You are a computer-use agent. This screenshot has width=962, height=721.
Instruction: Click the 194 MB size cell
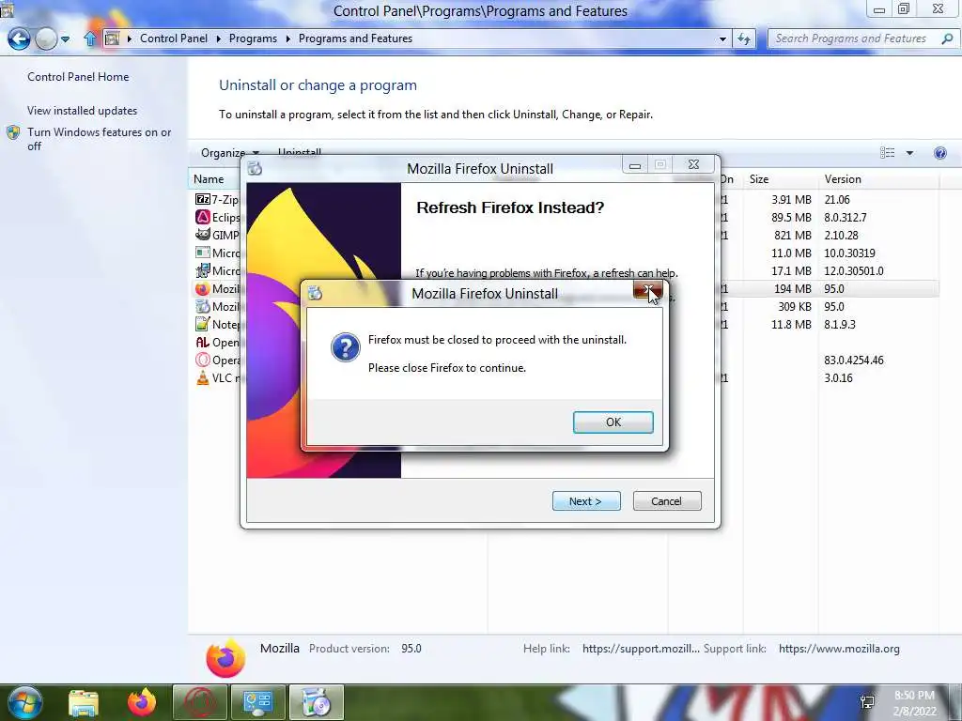tap(793, 288)
